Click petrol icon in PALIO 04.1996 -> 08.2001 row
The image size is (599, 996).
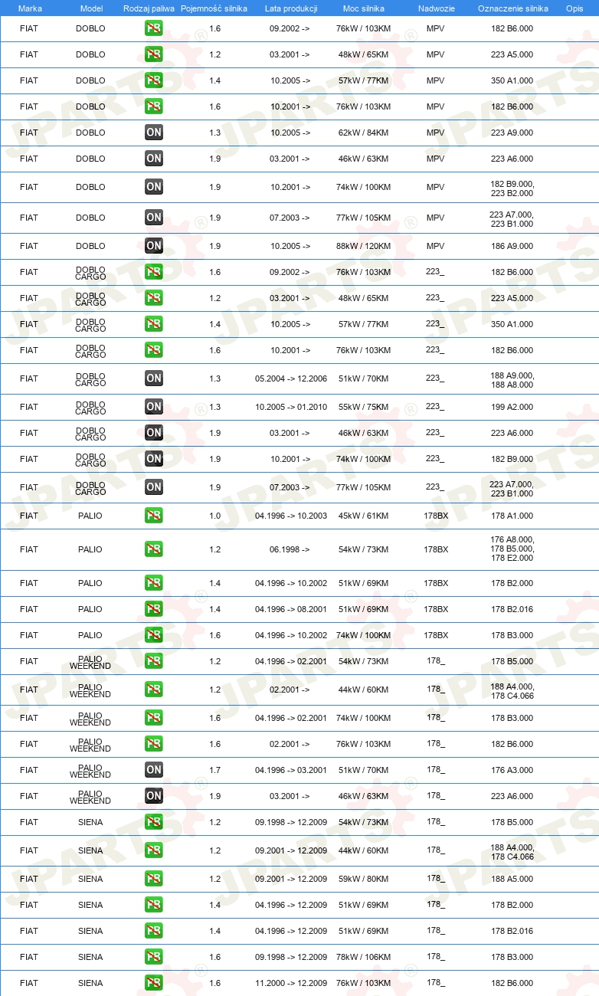coord(154,609)
